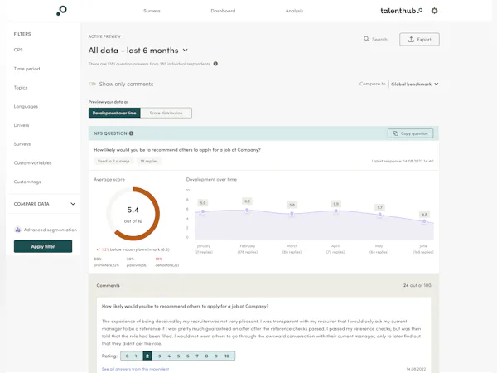Click the 5.4 average score gauge
Image resolution: width=497 pixels, height=373 pixels.
pos(133,214)
